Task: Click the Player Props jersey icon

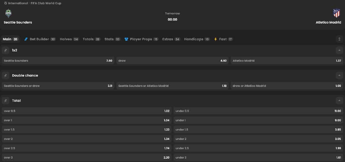Action: [x=126, y=39]
